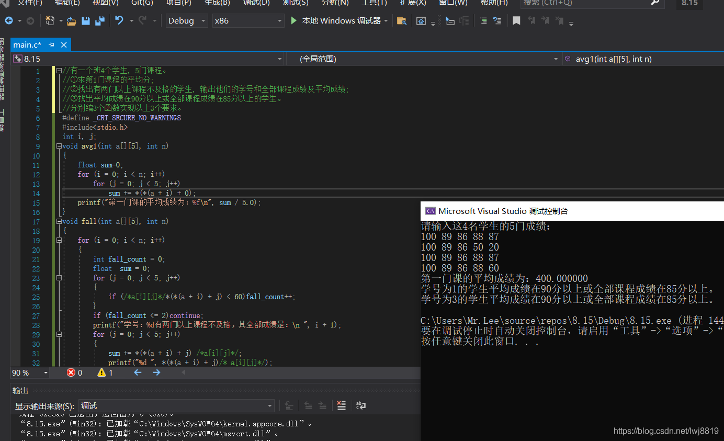Open the 生成(B) menu
This screenshot has width=724, height=441.
[x=217, y=3]
